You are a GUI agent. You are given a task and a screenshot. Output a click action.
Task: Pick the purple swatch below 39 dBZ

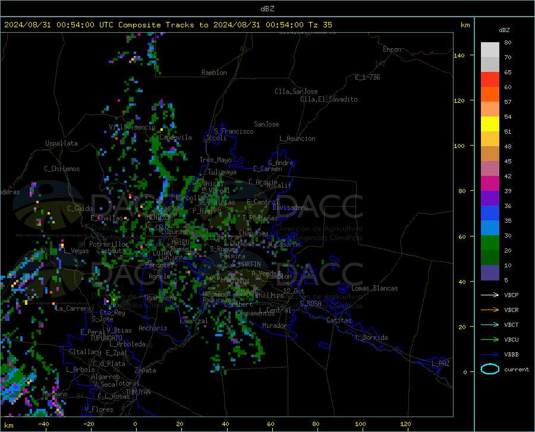tap(490, 198)
